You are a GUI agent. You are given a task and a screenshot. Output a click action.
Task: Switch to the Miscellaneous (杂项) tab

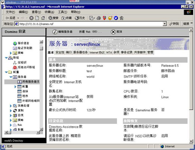pos(116,52)
